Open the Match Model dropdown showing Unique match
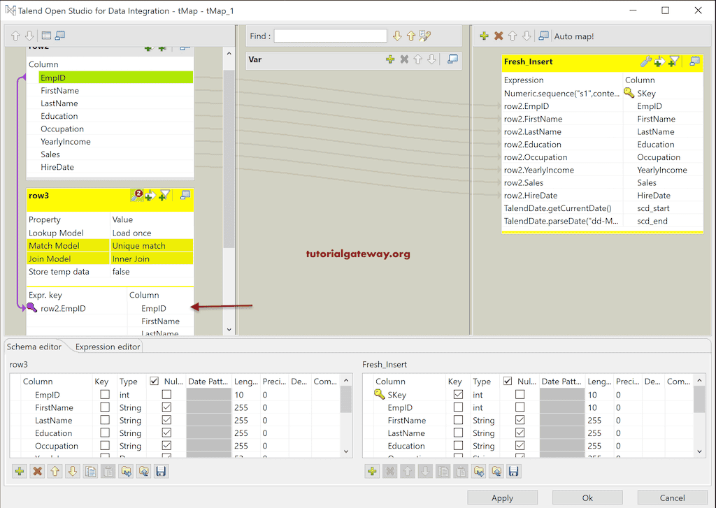716x508 pixels. tap(150, 245)
